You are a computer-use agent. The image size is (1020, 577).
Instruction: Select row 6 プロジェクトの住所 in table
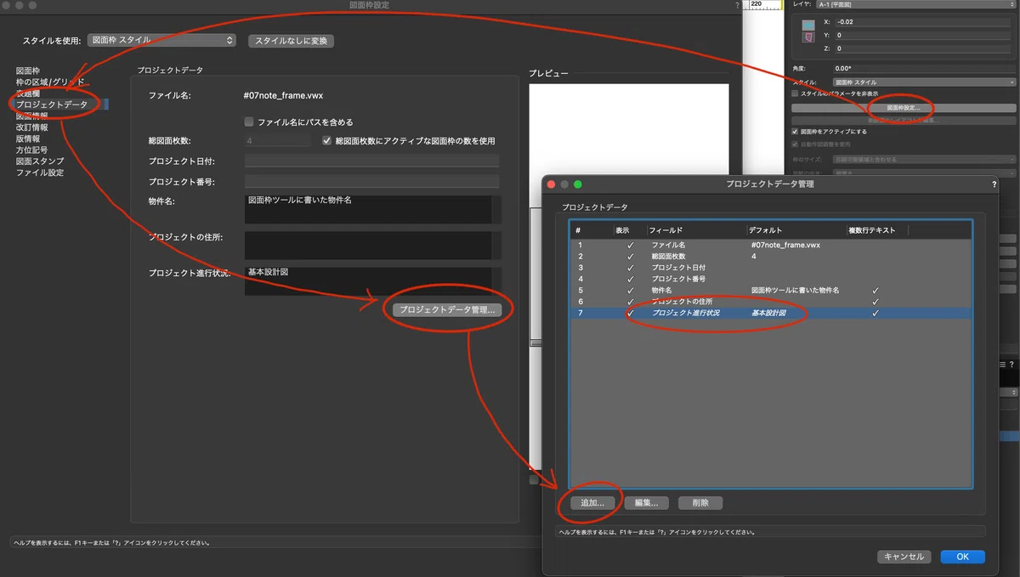click(771, 302)
